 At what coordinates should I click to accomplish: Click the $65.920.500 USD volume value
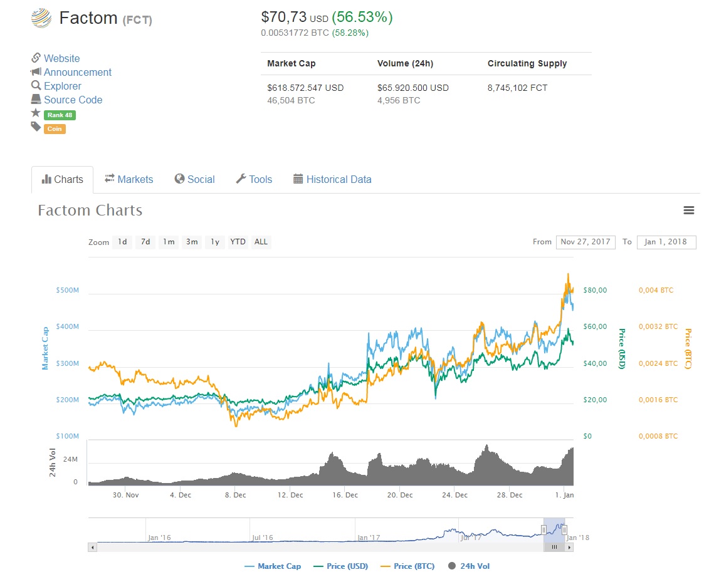pos(413,88)
